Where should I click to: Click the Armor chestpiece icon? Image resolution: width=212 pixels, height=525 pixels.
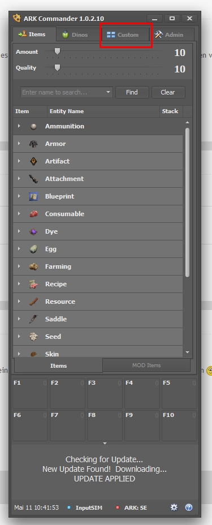(x=33, y=144)
